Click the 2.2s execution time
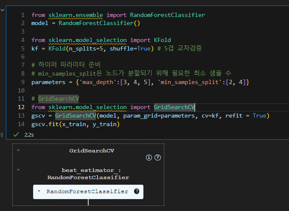 tap(29, 135)
